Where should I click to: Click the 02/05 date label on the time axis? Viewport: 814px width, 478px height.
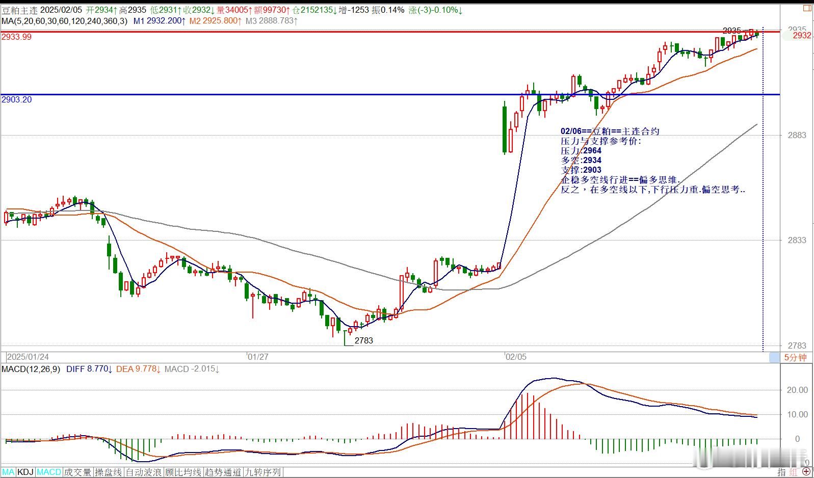pos(516,357)
